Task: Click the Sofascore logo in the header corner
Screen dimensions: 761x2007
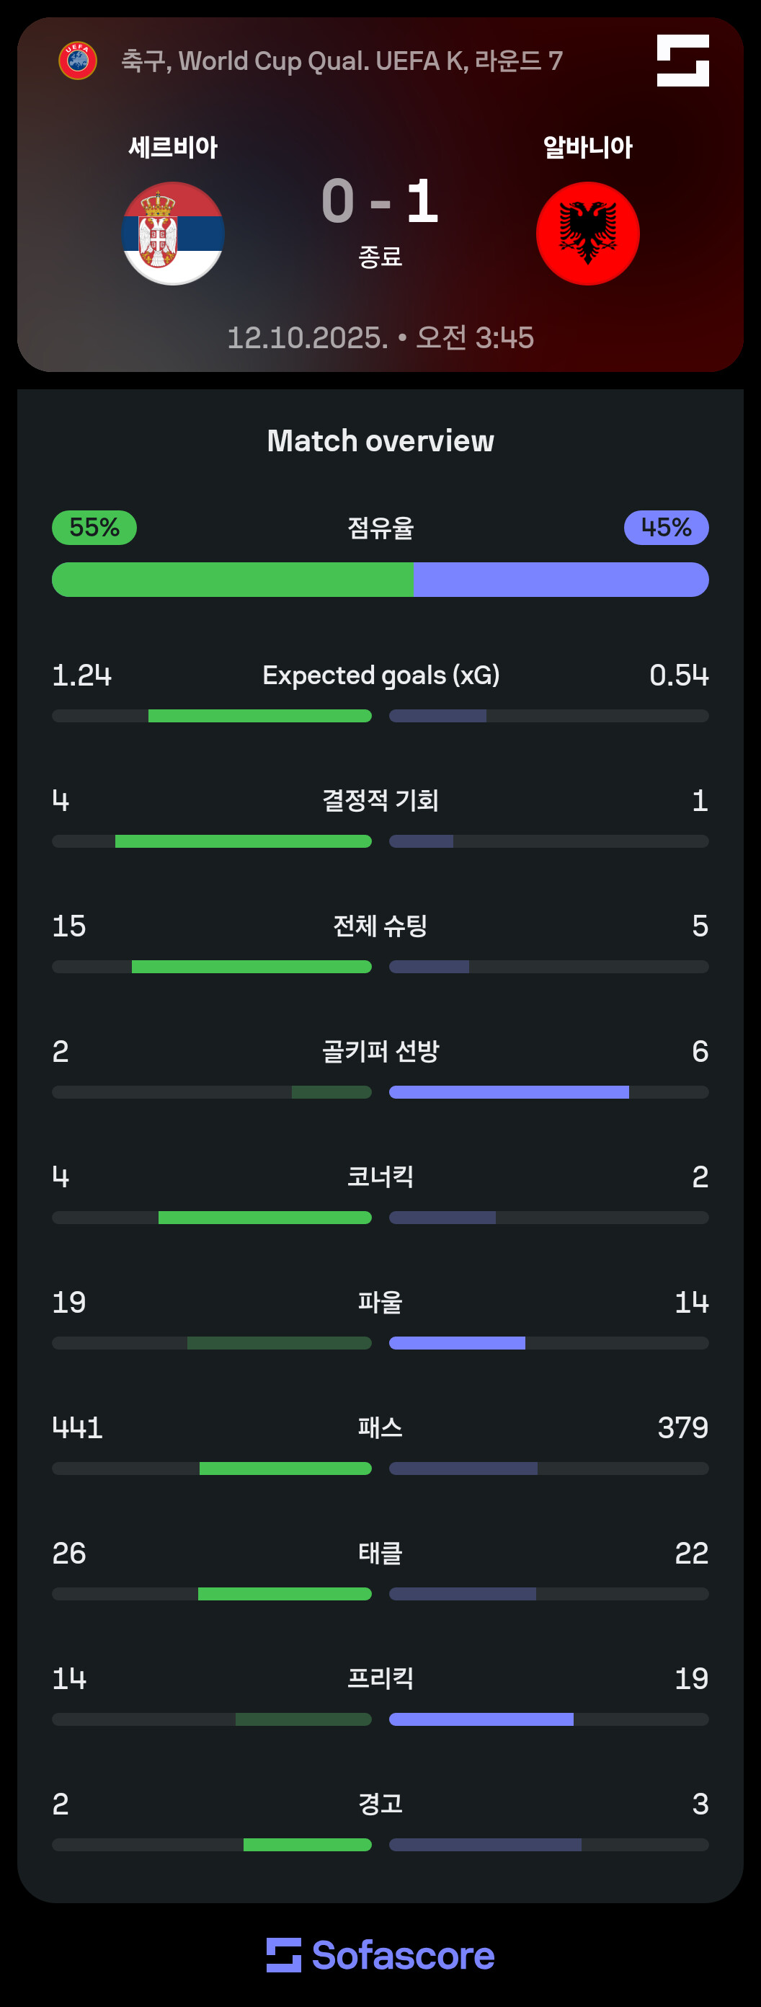Action: (x=682, y=61)
